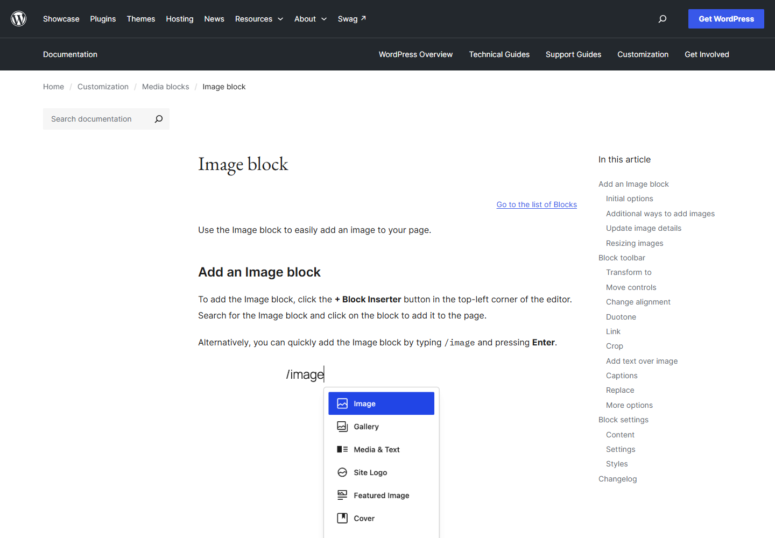The width and height of the screenshot is (775, 538).
Task: Click the Gallery block icon
Action: pos(342,427)
